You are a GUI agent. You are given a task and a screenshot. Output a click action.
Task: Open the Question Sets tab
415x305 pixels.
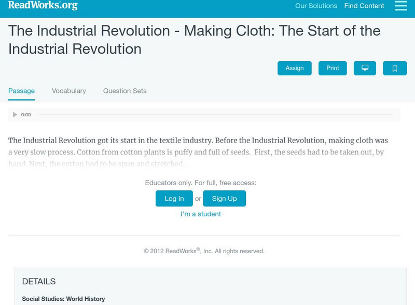[x=125, y=91]
